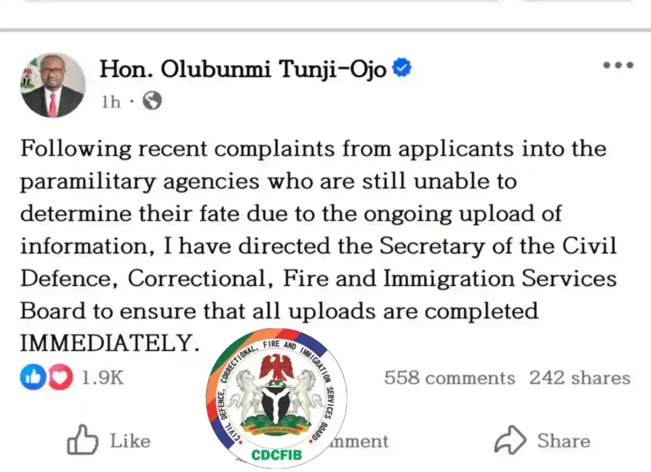Click the name Hon. Olubunmi Tunji-Ojo
Viewport: 651px width, 472px height.
[243, 68]
